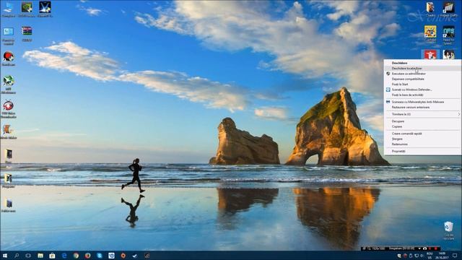462x260 pixels.
Task: Launch Google Chrome from the taskbar
Action: 76,255
